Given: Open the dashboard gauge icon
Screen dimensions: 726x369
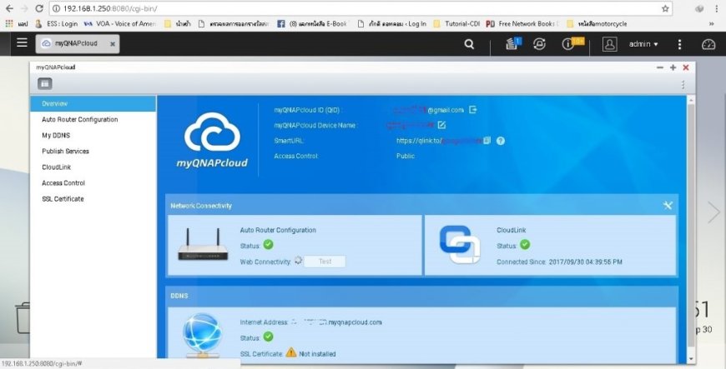Looking at the screenshot, I should [708, 44].
